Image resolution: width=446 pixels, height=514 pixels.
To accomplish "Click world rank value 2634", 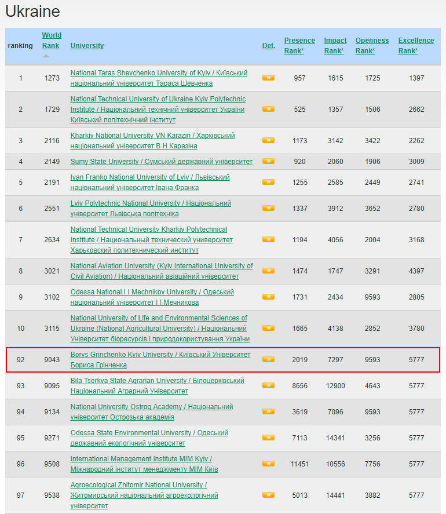I will (52, 240).
